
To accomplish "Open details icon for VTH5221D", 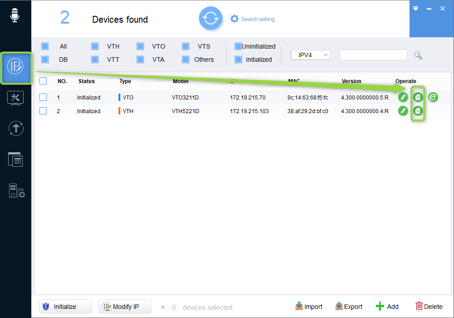I will pos(418,111).
